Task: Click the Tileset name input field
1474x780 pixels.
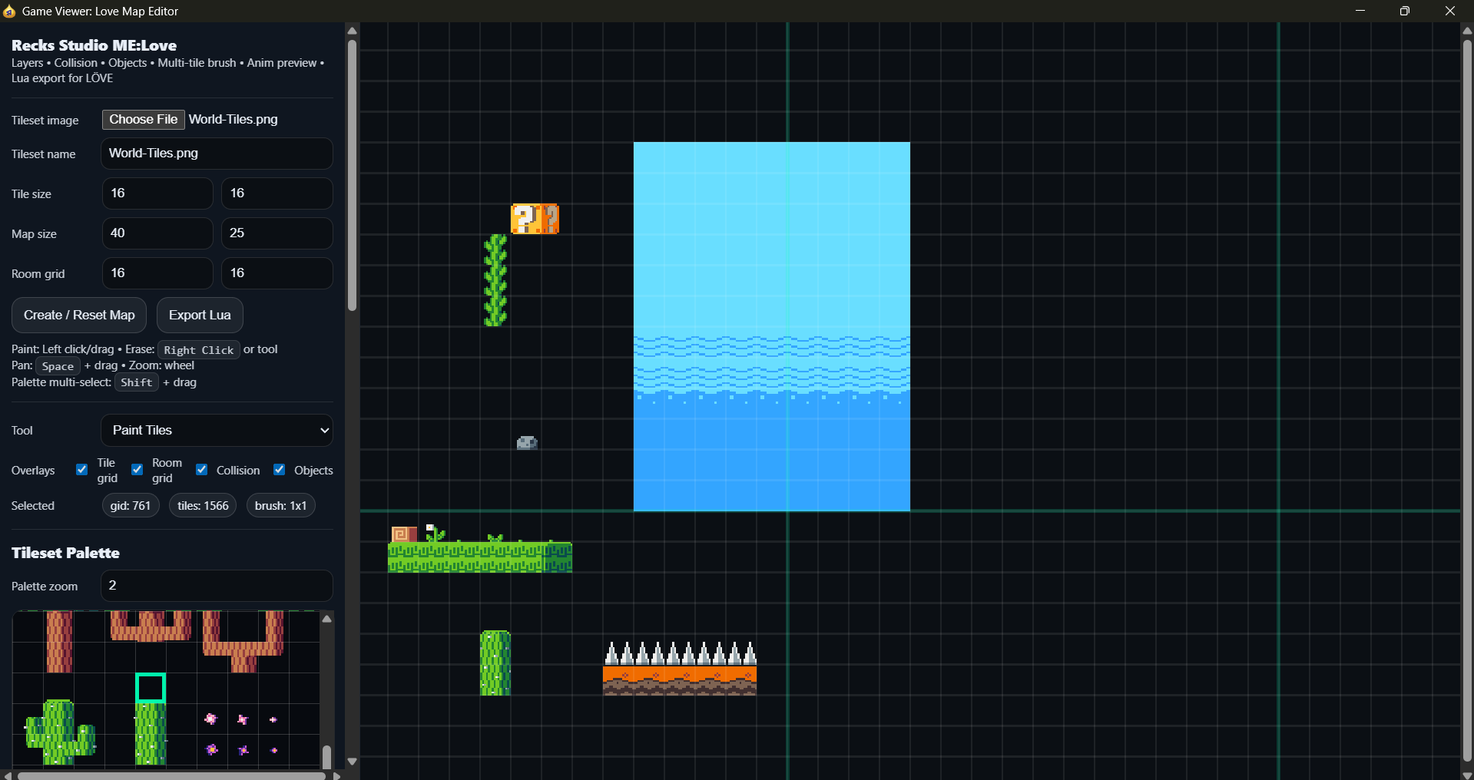Action: [217, 154]
